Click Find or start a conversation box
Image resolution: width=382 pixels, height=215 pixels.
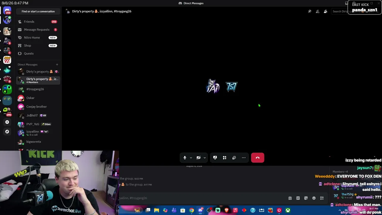(x=38, y=11)
